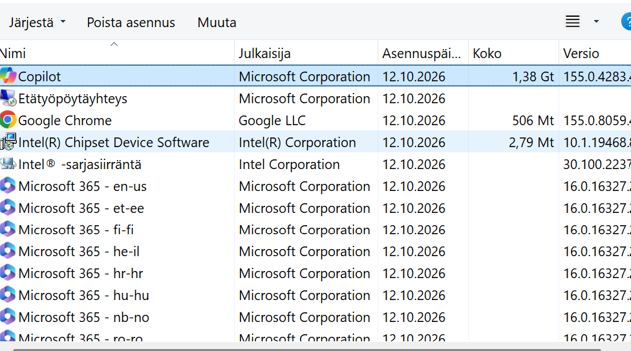The width and height of the screenshot is (631, 351).
Task: Click Copilot's version 155.0.4283 cell
Action: [x=597, y=76]
